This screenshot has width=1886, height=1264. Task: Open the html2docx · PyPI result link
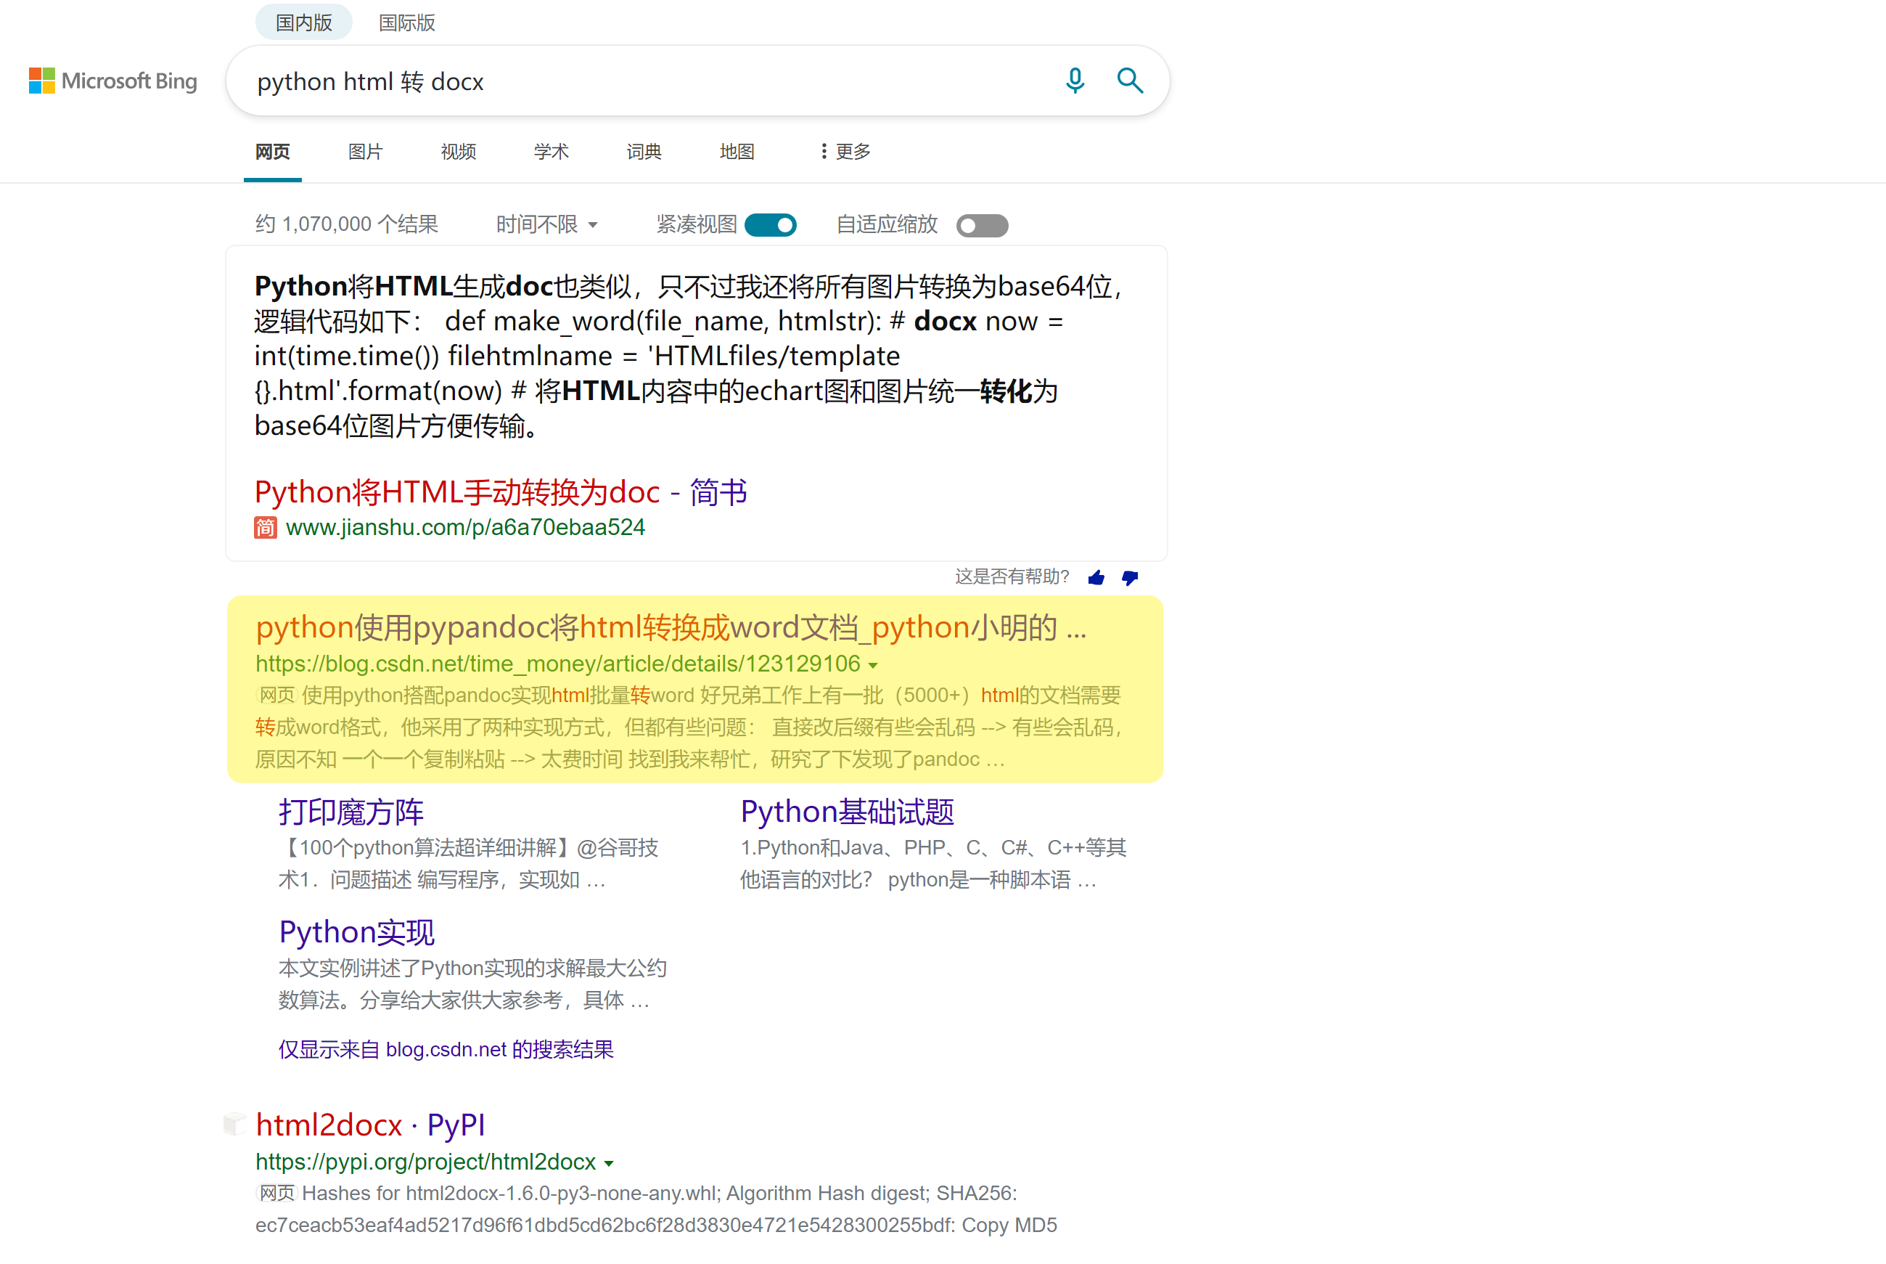(370, 1125)
